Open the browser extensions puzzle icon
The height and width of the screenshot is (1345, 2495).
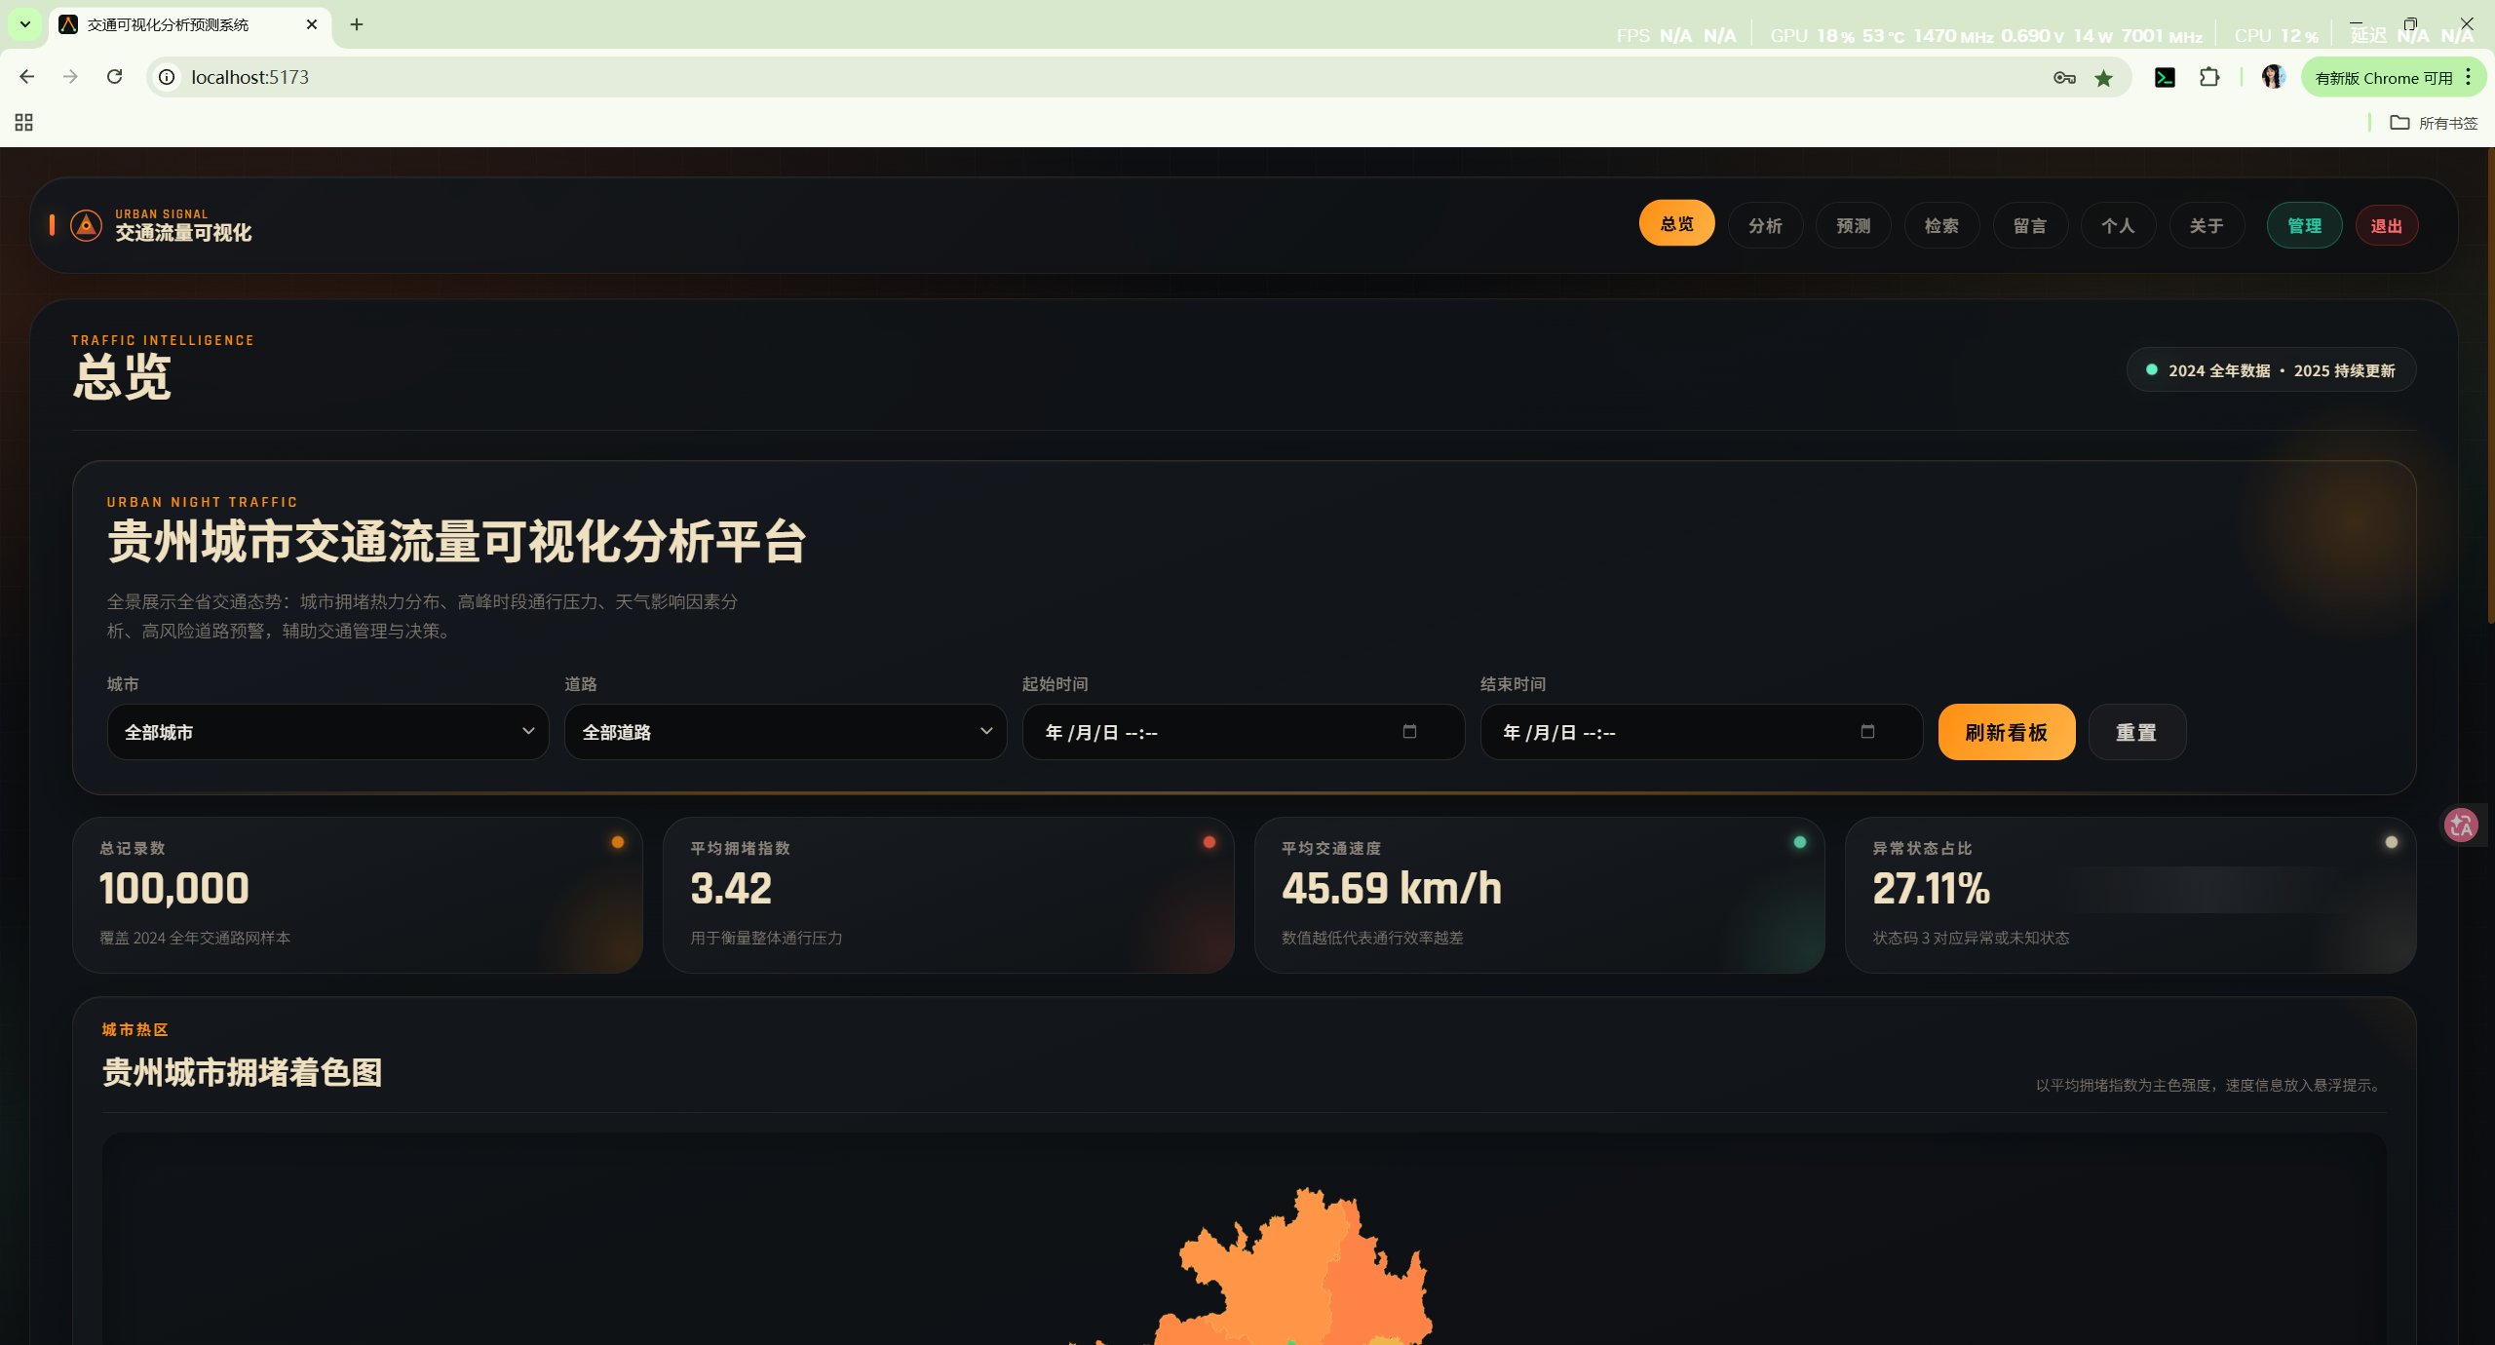click(2209, 77)
